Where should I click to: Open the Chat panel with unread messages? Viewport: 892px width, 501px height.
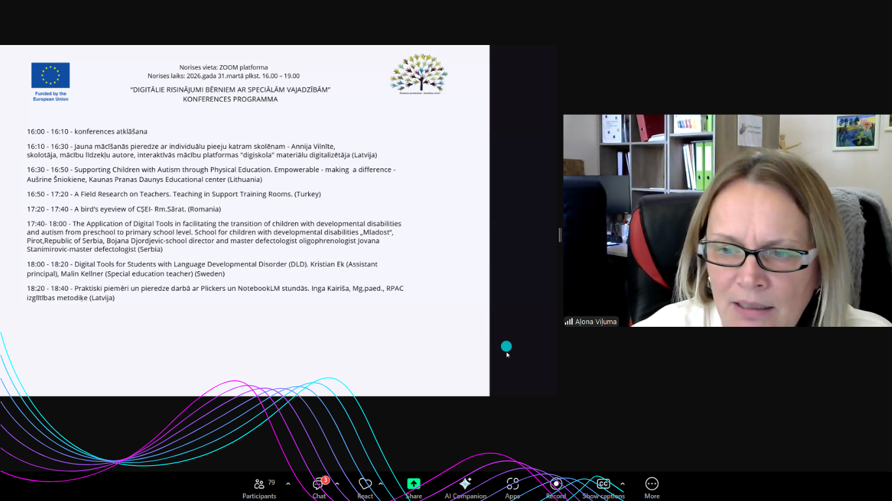319,487
